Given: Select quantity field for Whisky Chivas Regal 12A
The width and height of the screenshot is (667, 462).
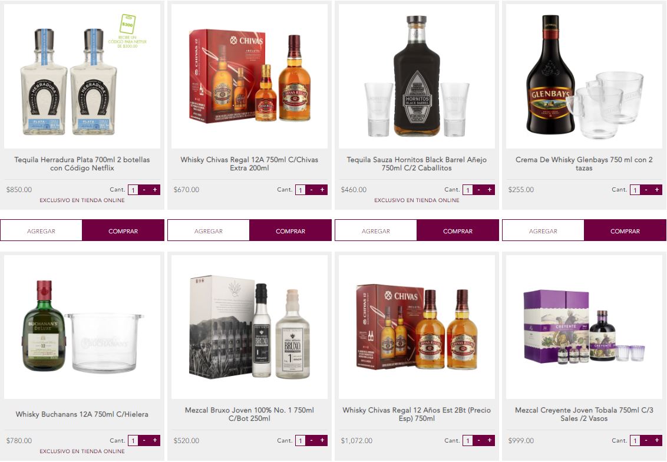Looking at the screenshot, I should (301, 190).
